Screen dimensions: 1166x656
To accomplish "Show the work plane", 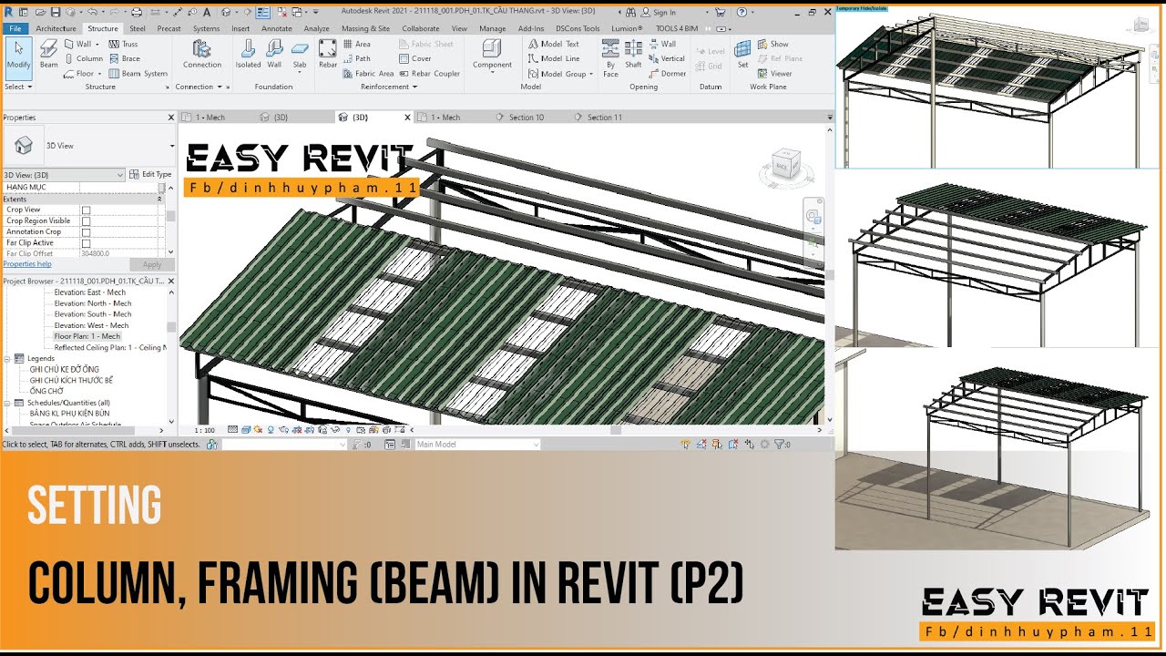I will 773,44.
